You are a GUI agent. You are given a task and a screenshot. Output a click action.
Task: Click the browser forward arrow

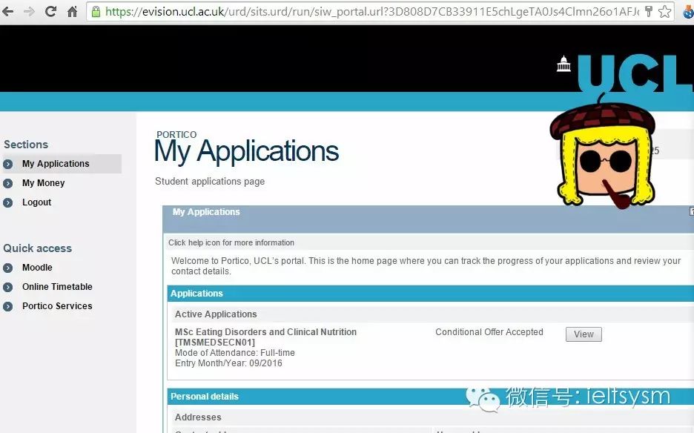click(29, 12)
